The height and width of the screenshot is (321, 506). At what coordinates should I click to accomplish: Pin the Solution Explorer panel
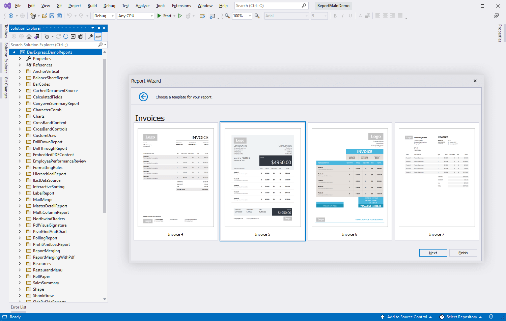pos(98,28)
